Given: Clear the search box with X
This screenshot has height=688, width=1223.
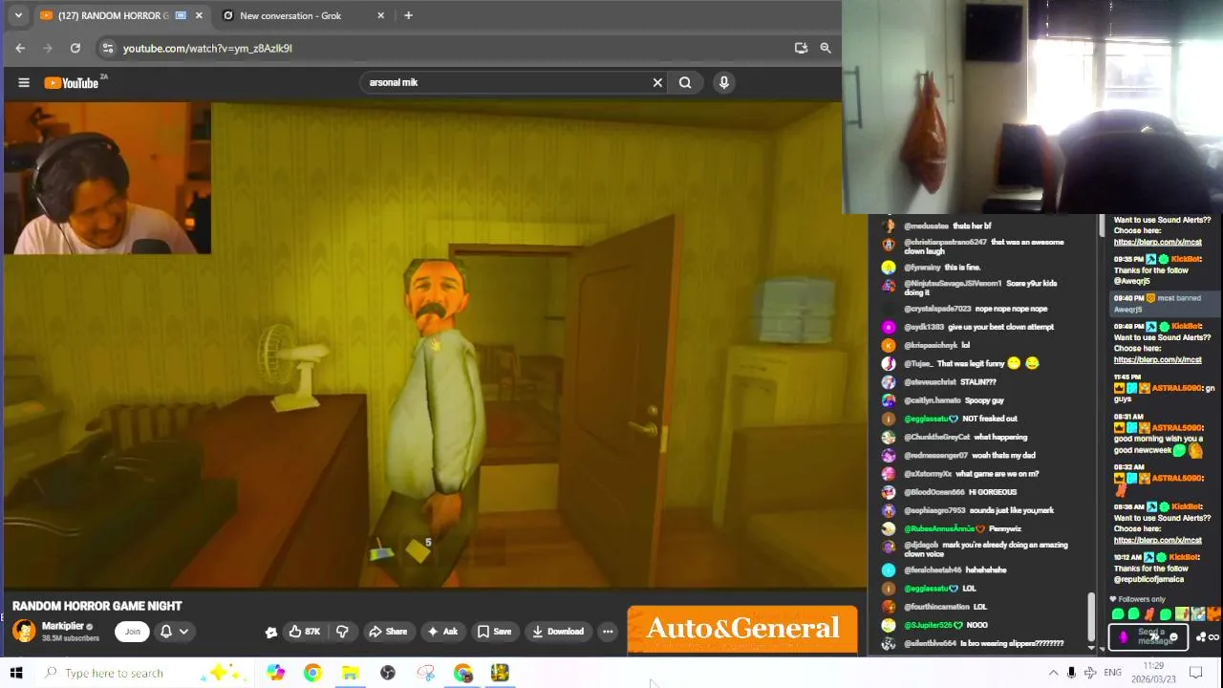Looking at the screenshot, I should point(657,82).
